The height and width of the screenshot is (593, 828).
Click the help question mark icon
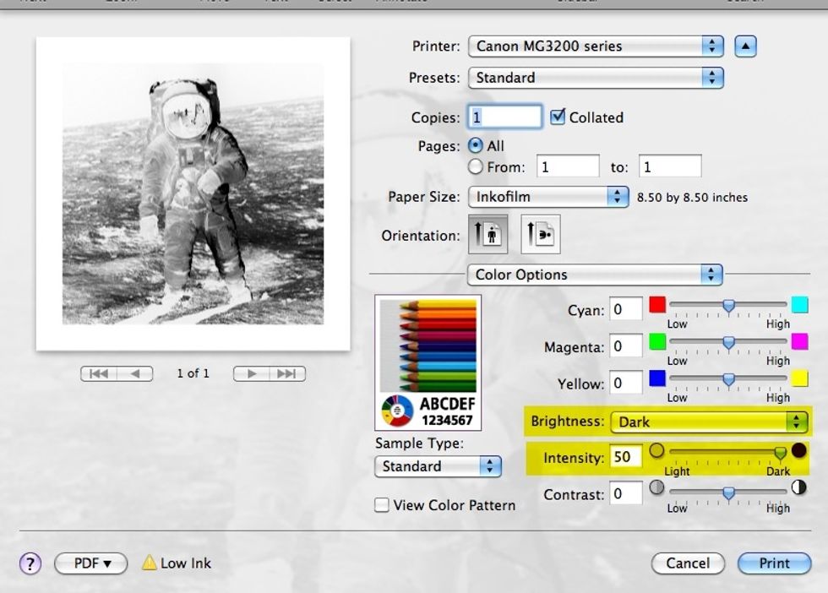30,563
